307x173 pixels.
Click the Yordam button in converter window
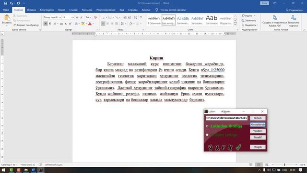[x=258, y=131]
